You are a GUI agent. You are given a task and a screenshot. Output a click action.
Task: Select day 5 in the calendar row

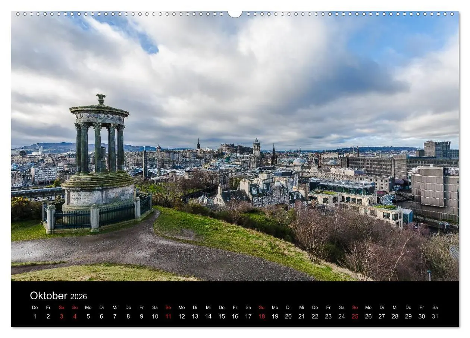coord(88,316)
